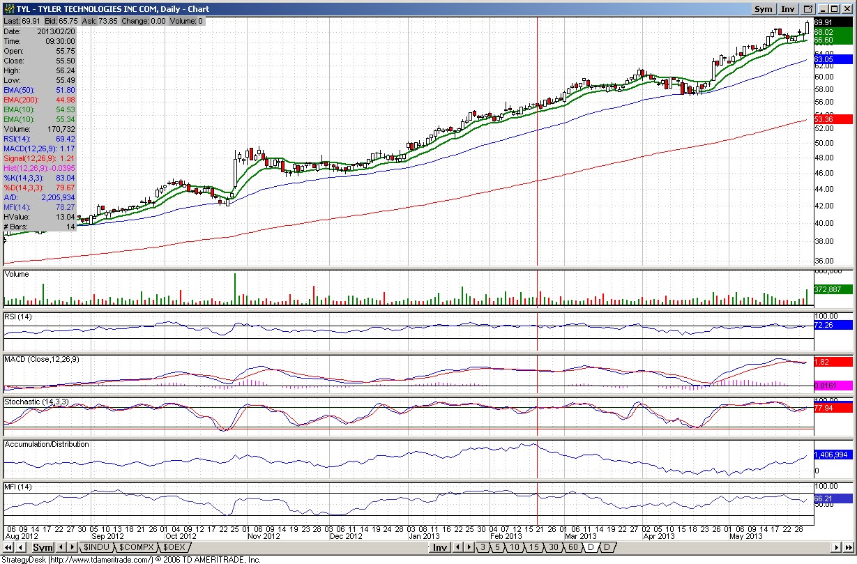Image resolution: width=857 pixels, height=564 pixels.
Task: Switch to the $OEX symbol tab
Action: (175, 547)
